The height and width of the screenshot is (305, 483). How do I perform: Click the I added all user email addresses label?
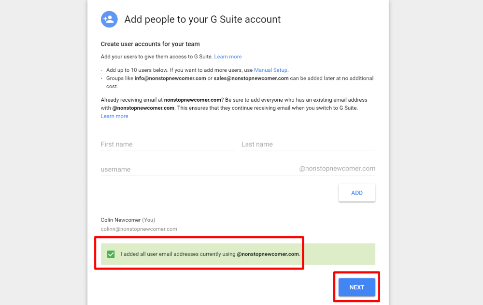pyautogui.click(x=210, y=254)
